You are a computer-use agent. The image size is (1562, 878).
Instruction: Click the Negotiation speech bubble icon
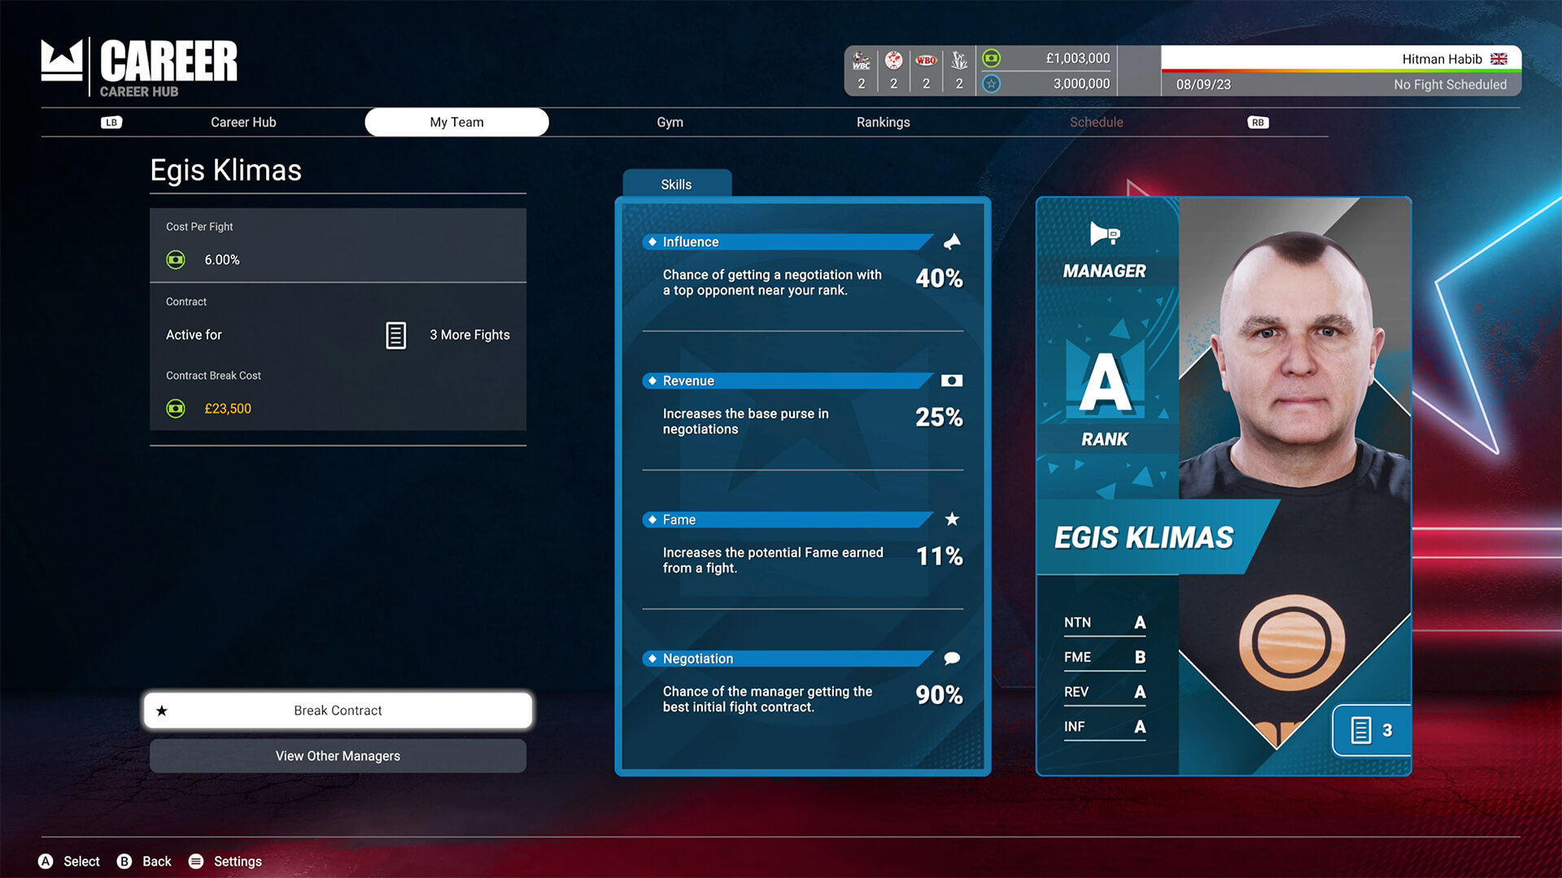click(950, 658)
